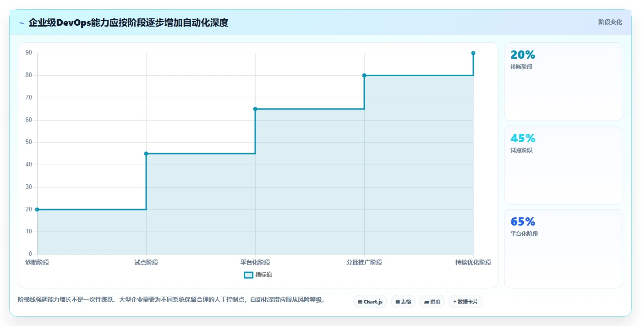Click the data point at 试点阶段 (45)
Image resolution: width=641 pixels, height=326 pixels.
146,154
